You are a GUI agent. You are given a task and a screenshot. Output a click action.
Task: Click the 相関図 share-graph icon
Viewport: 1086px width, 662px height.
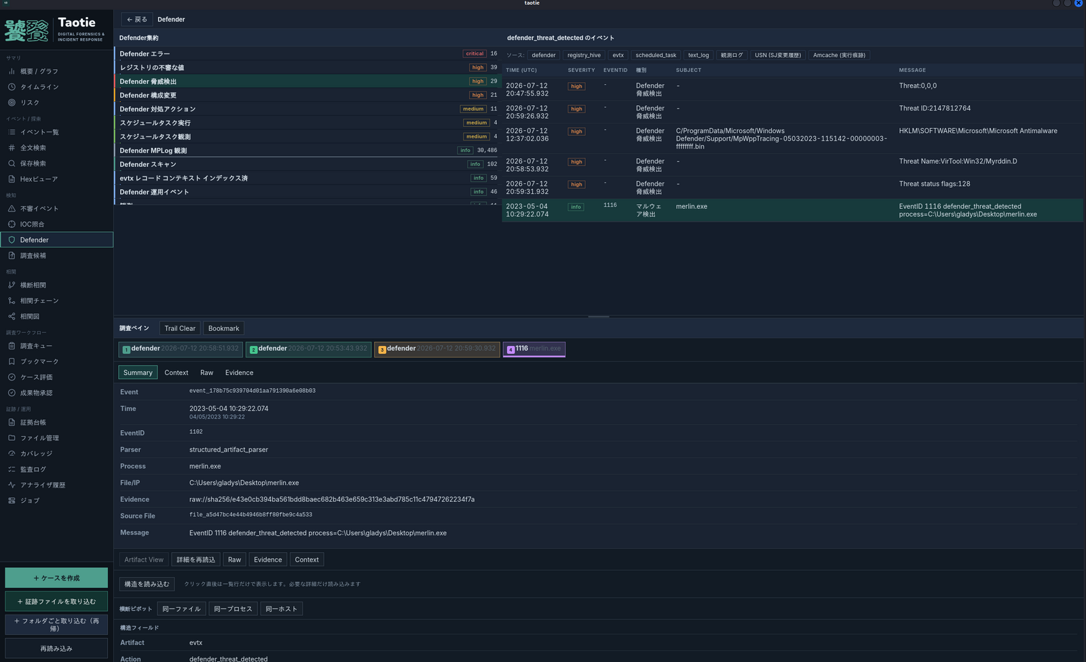pos(12,316)
